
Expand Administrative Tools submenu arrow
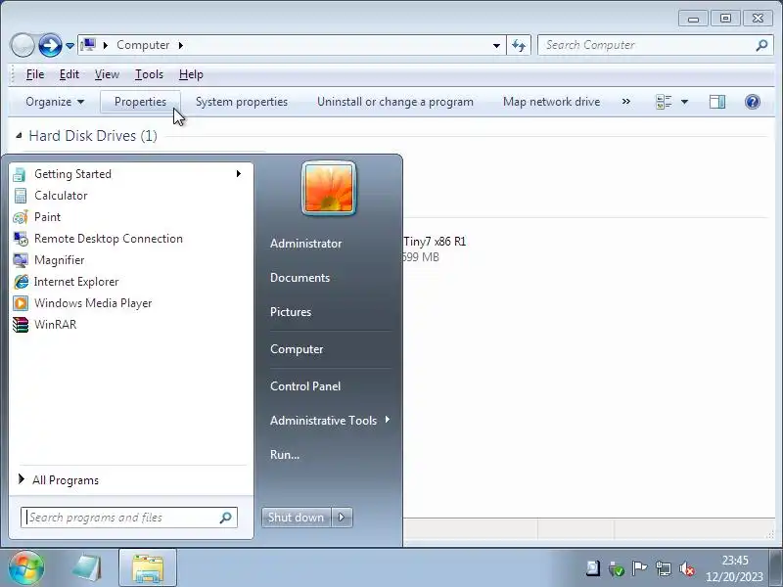click(387, 420)
